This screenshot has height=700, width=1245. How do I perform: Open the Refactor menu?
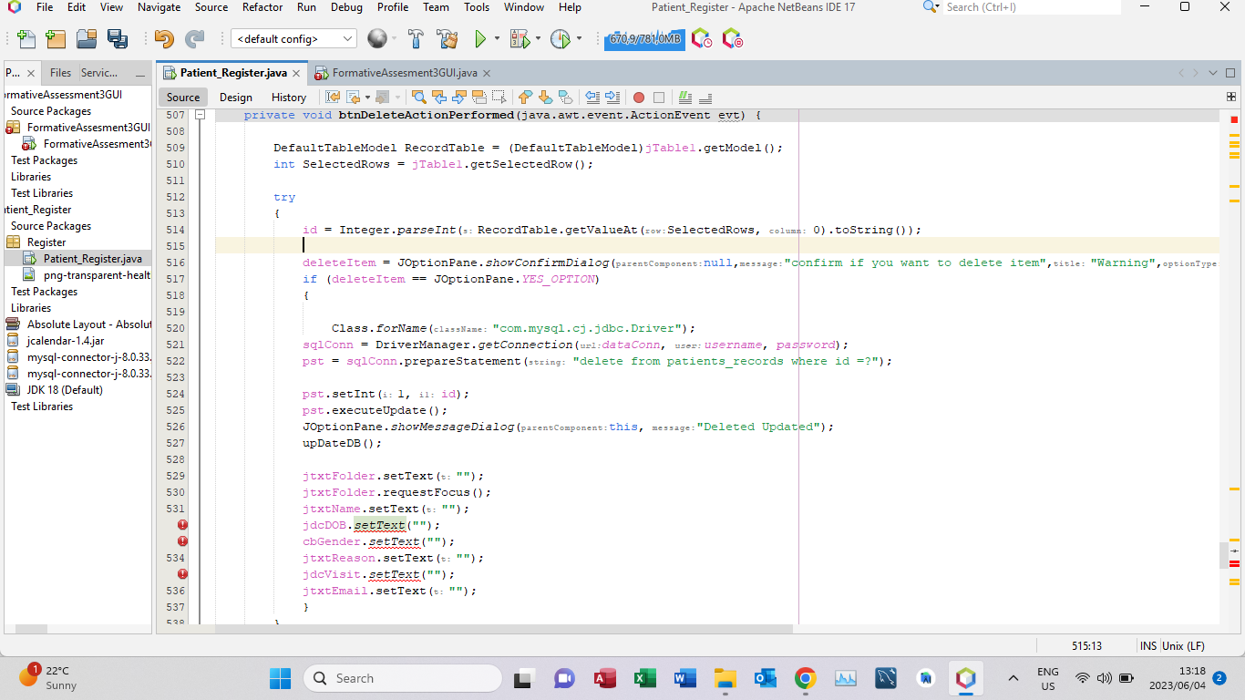click(262, 7)
